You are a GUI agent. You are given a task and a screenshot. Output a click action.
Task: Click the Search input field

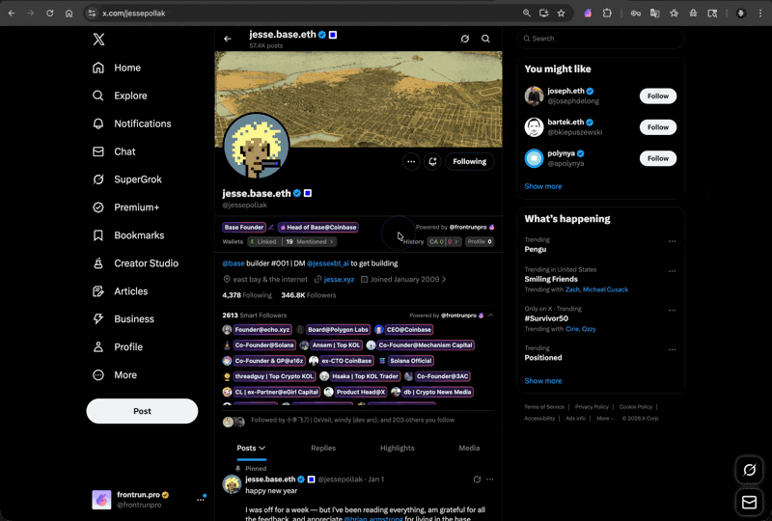(x=600, y=39)
